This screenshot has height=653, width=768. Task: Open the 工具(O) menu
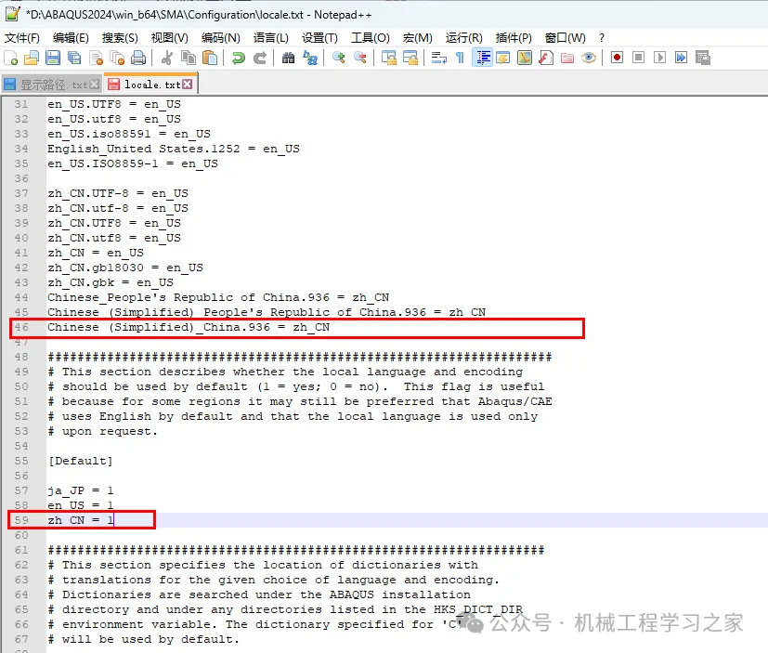coord(371,38)
